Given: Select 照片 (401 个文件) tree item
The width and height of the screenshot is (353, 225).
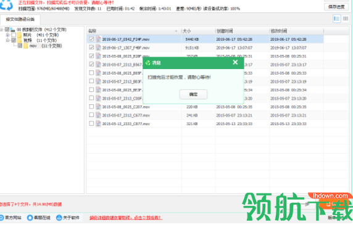Looking at the screenshot, I should pyautogui.click(x=41, y=35).
